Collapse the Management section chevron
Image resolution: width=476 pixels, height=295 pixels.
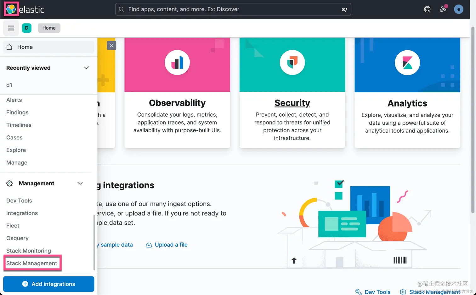[80, 183]
